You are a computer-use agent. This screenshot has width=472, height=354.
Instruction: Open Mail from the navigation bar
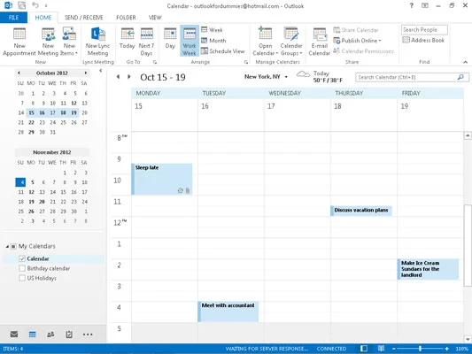pyautogui.click(x=14, y=335)
